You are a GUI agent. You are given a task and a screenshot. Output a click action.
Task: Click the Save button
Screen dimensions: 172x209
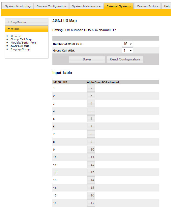[x=87, y=59]
